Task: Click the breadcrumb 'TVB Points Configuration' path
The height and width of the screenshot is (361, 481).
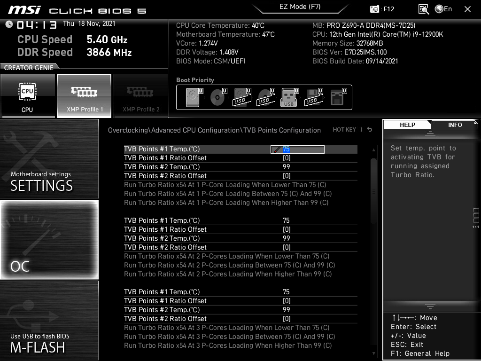Action: point(282,130)
